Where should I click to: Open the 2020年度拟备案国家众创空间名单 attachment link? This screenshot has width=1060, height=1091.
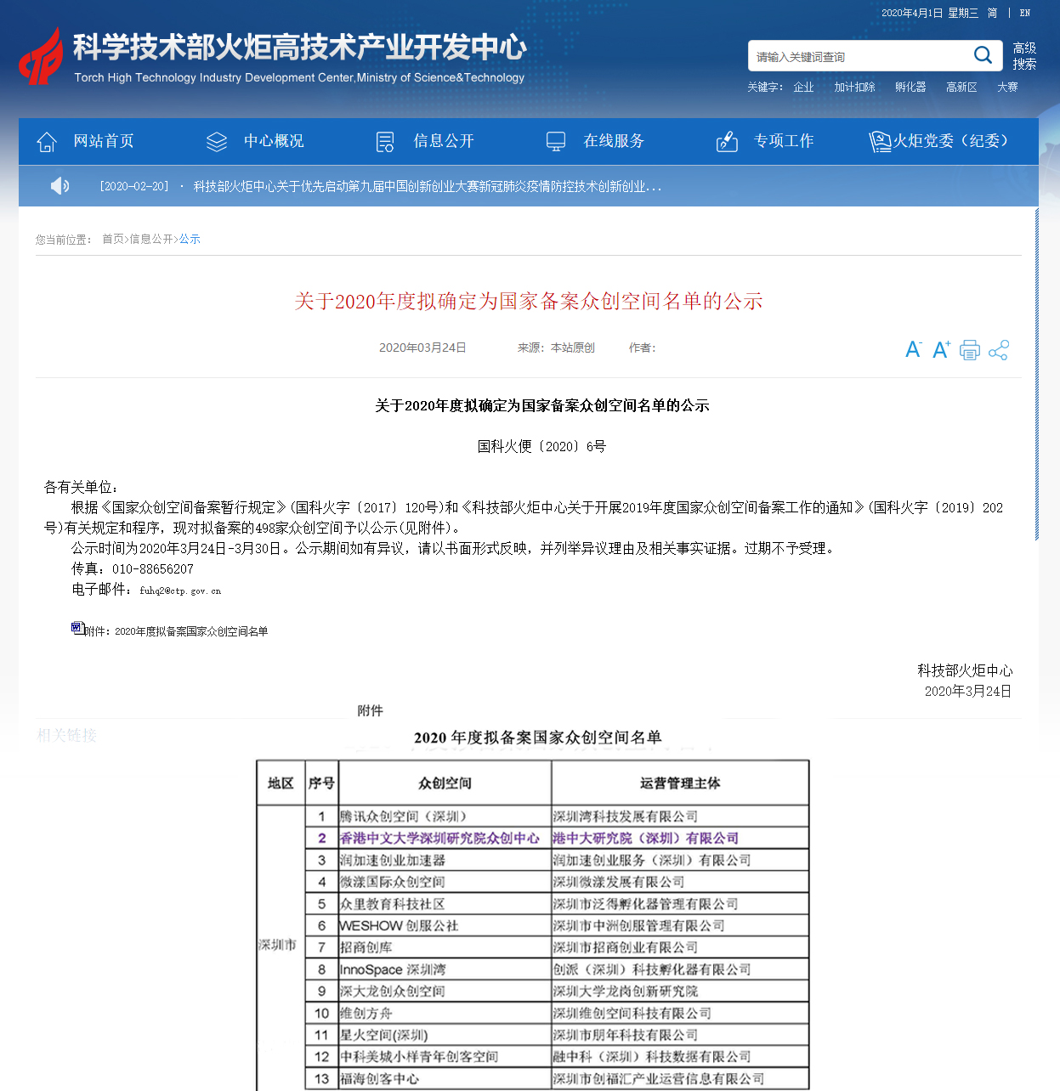[190, 631]
